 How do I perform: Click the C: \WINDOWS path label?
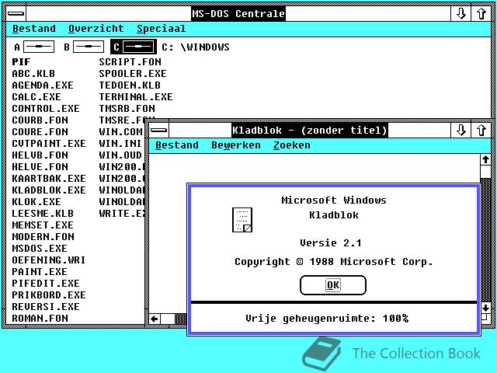click(196, 47)
